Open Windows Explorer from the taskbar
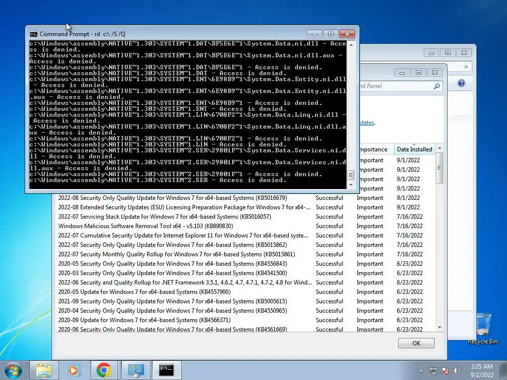507x380 pixels. tap(44, 370)
